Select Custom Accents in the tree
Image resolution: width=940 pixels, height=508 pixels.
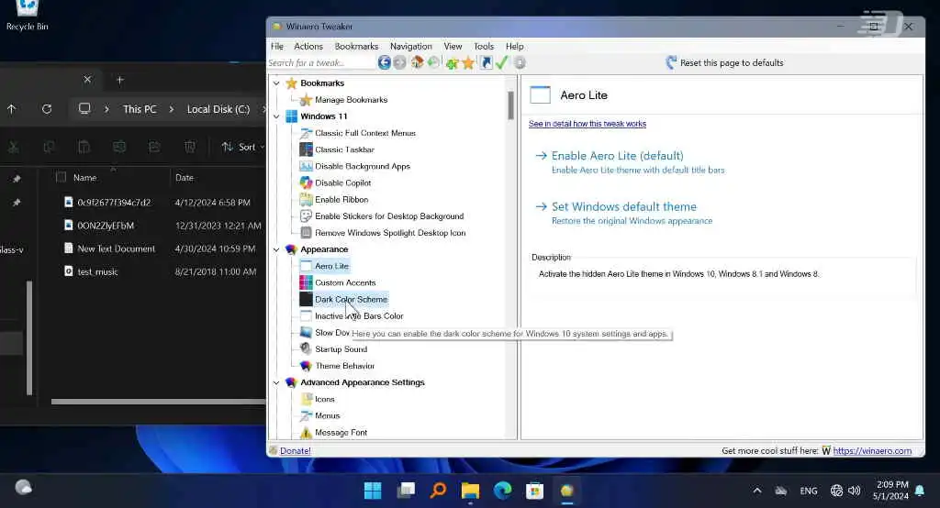click(x=345, y=282)
